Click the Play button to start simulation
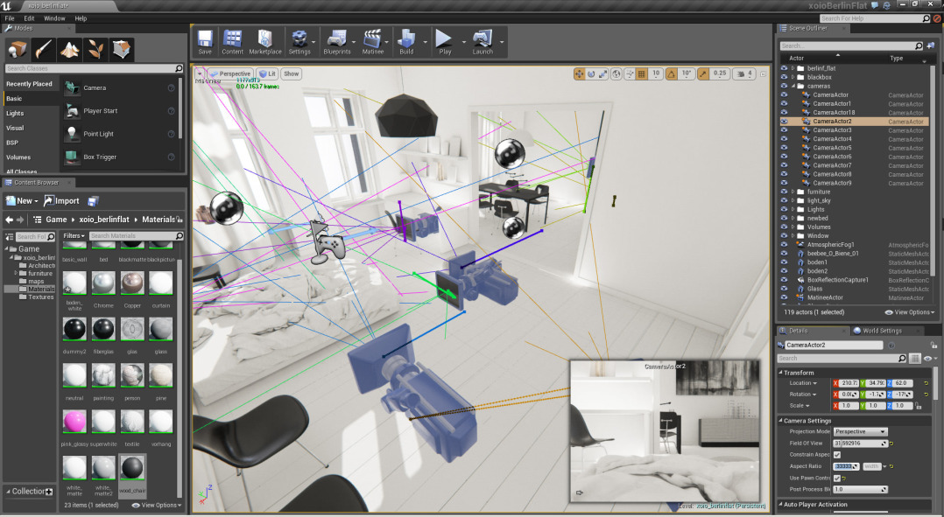This screenshot has width=944, height=517. 443,41
